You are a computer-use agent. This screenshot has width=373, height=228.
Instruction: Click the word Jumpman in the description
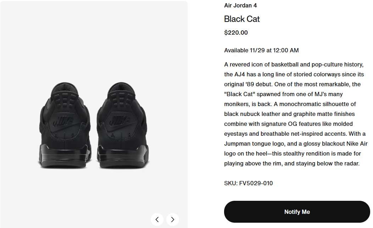tap(237, 144)
